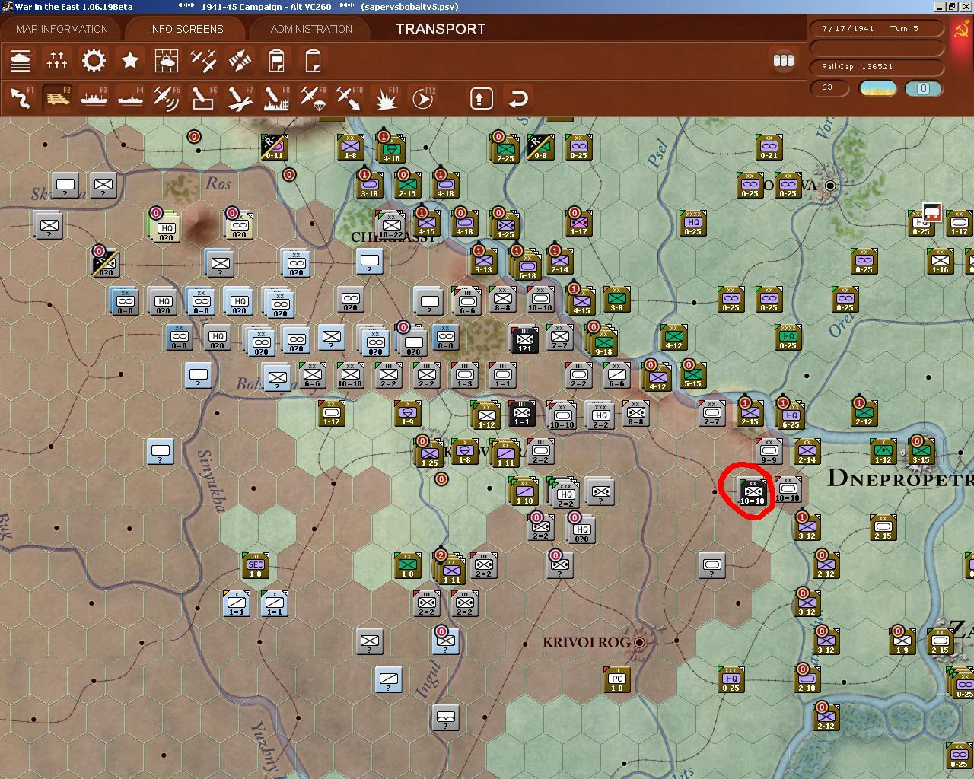This screenshot has width=974, height=779.
Task: Select F11 explosion mode icon
Action: [x=386, y=99]
